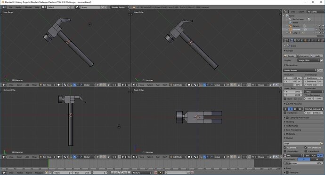The height and width of the screenshot is (175, 325).
Task: Open the Mesh menu in User Persp header
Action: click(x=34, y=85)
